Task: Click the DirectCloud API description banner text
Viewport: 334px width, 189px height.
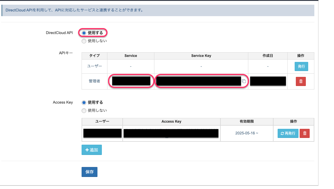Action: coord(74,10)
